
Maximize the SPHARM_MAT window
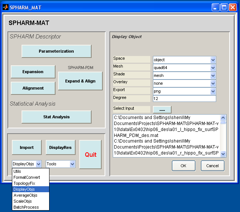[224, 7]
